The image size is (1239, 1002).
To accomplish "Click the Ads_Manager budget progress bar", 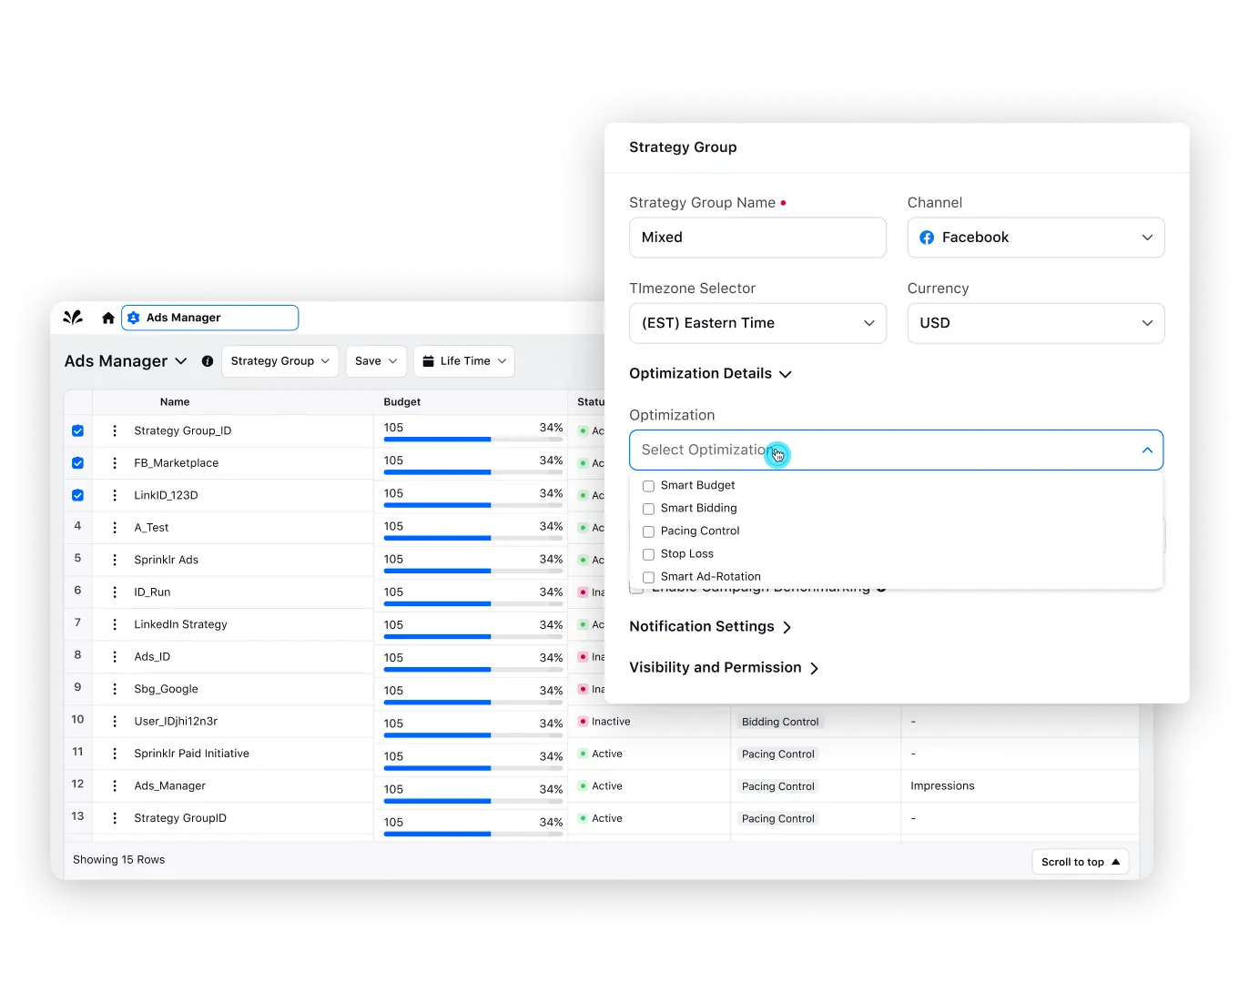I will tap(473, 801).
